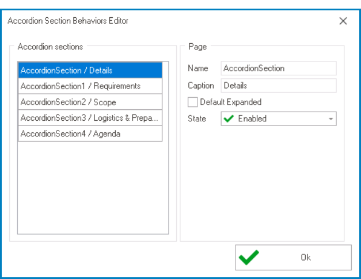Click the green checkmark icon on Ok button
Screen dimensions: 361x279
tap(249, 257)
